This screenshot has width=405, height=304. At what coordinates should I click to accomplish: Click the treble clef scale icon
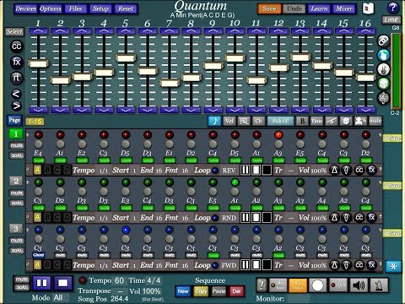coord(383,98)
